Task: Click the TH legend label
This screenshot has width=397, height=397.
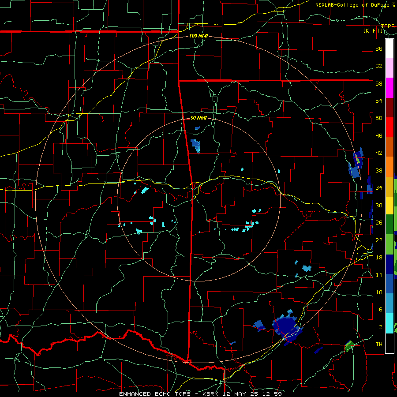Action: tap(379, 345)
